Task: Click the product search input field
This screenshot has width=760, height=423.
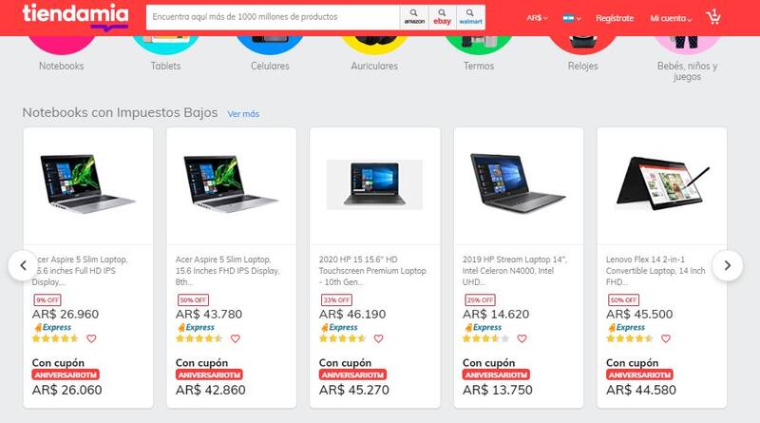Action: tap(273, 17)
